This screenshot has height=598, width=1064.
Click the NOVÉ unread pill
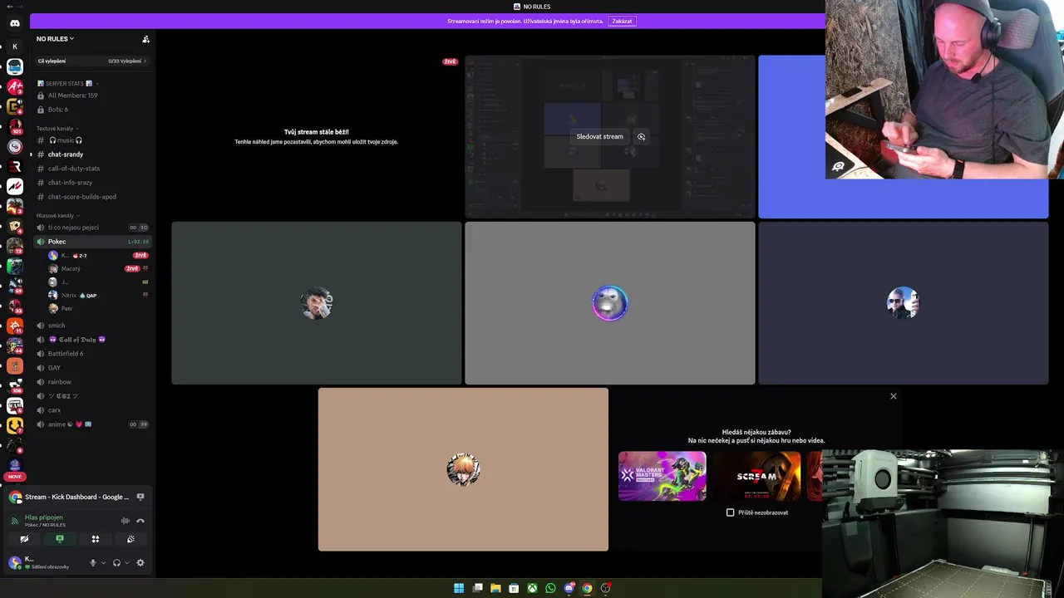(x=14, y=477)
